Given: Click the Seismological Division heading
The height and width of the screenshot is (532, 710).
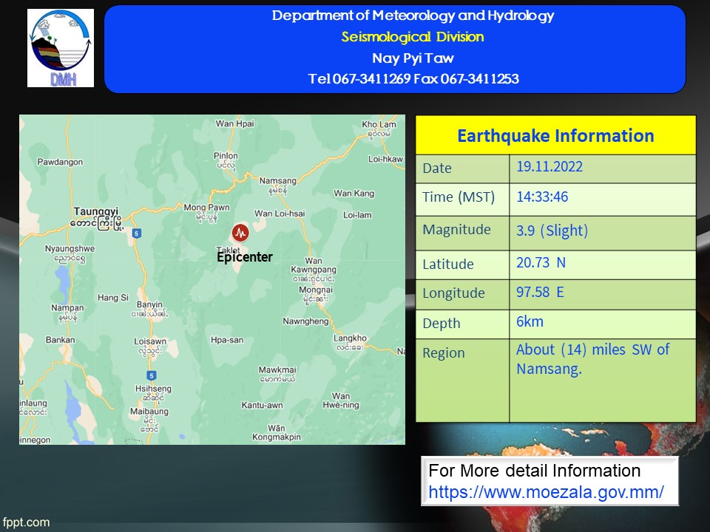Looking at the screenshot, I should coord(413,37).
